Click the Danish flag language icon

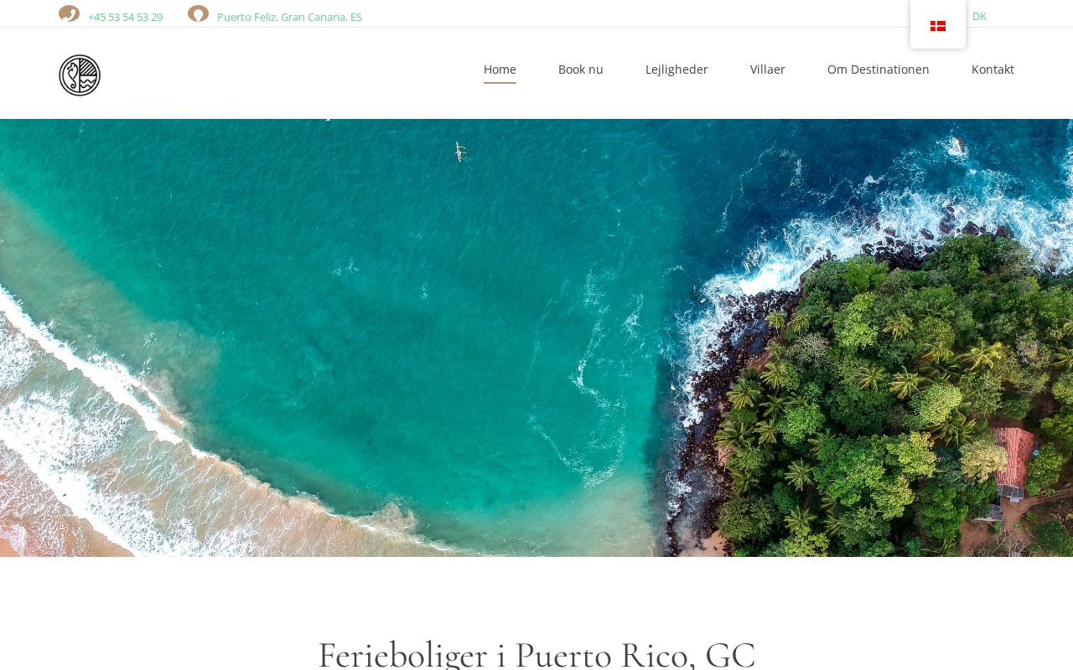938,26
